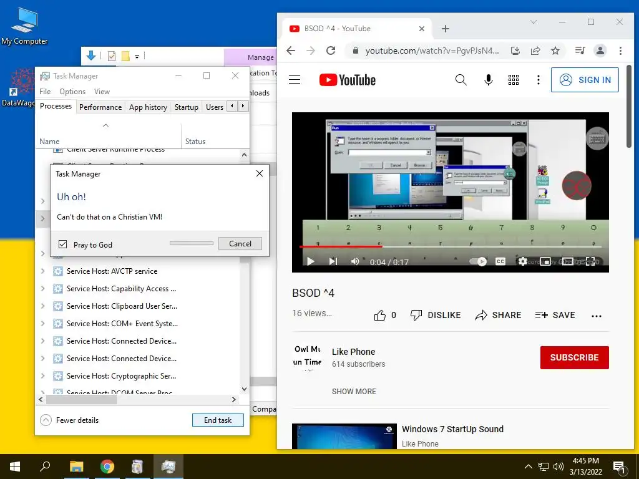This screenshot has width=639, height=479.
Task: Switch to the App history tab
Action: [x=148, y=107]
